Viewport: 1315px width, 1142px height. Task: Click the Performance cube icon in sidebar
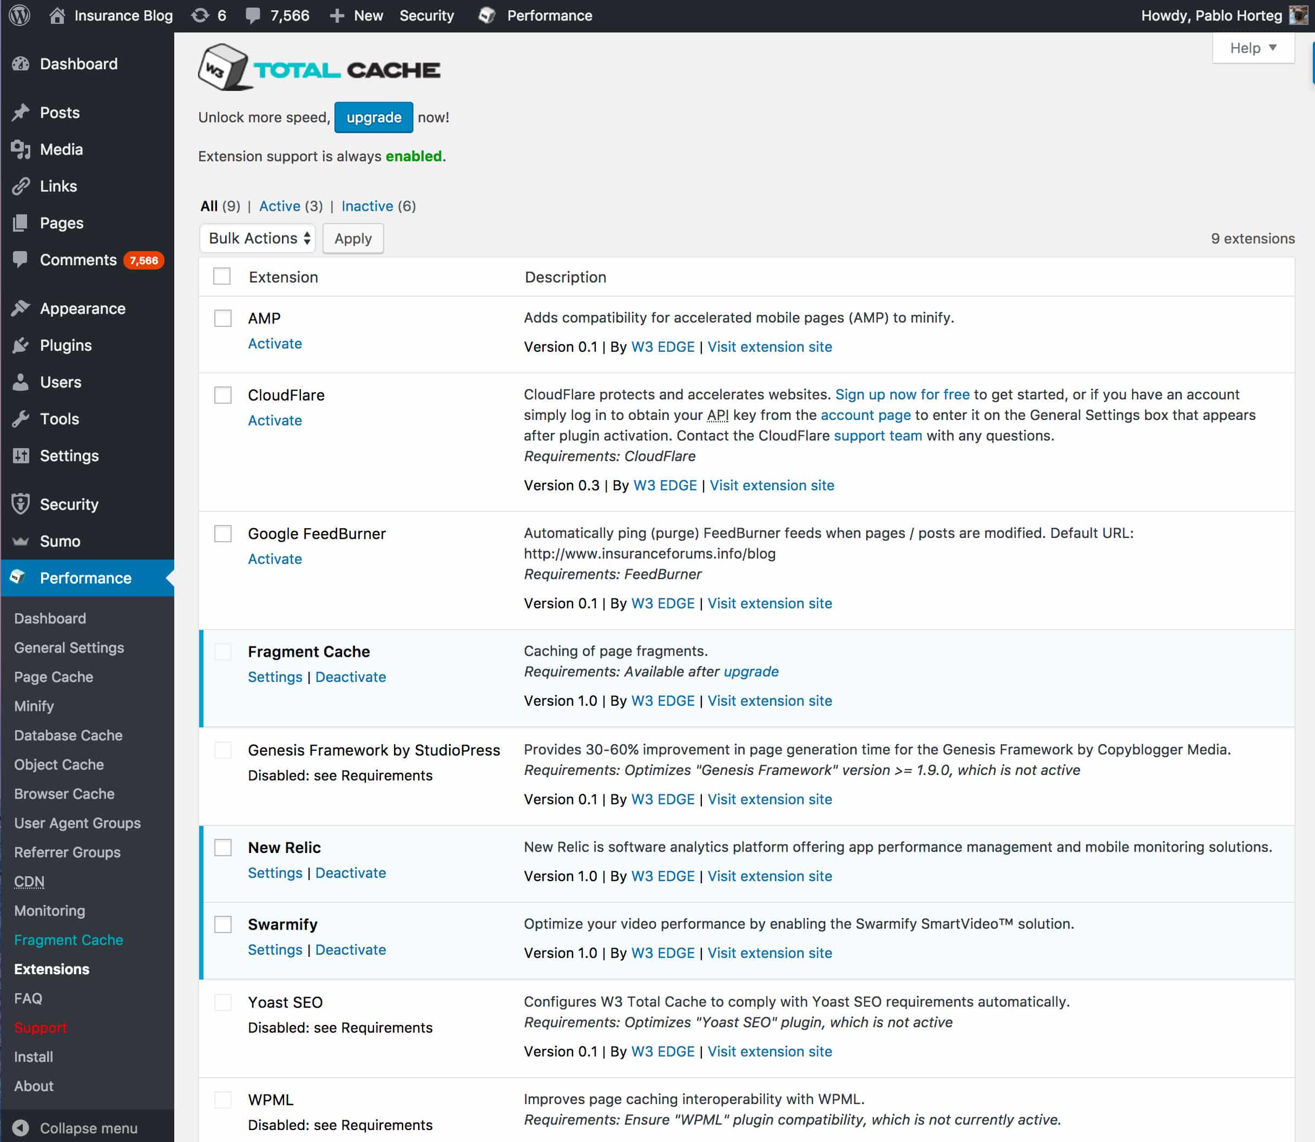pyautogui.click(x=18, y=577)
